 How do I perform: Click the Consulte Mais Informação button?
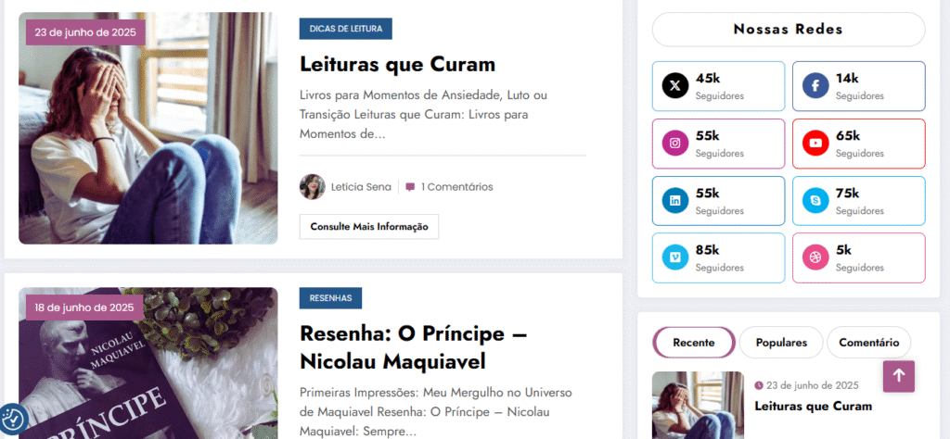point(369,227)
